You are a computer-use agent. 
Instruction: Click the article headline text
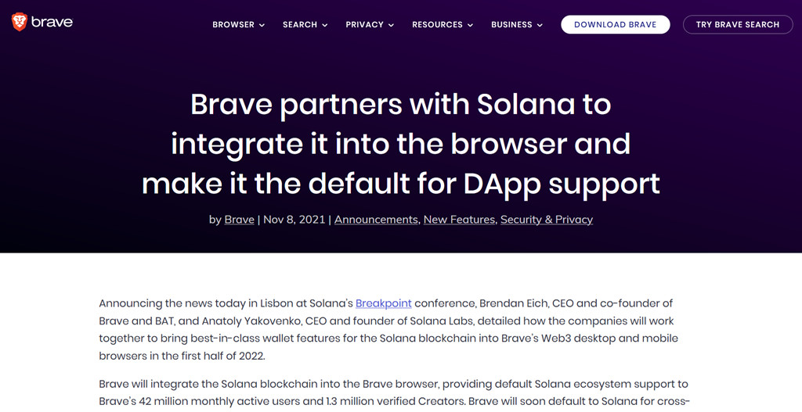(401, 144)
